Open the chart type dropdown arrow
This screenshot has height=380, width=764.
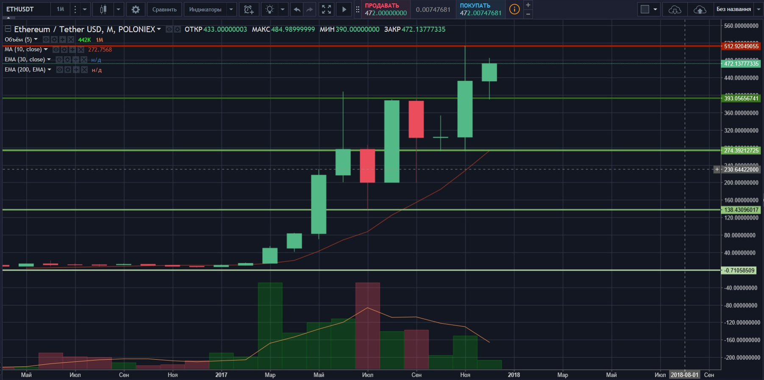[118, 9]
